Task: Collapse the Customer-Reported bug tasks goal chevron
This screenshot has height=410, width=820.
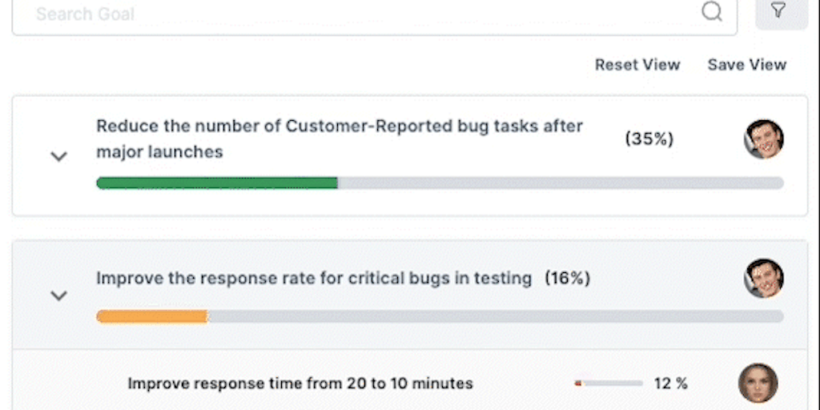Action: tap(58, 156)
